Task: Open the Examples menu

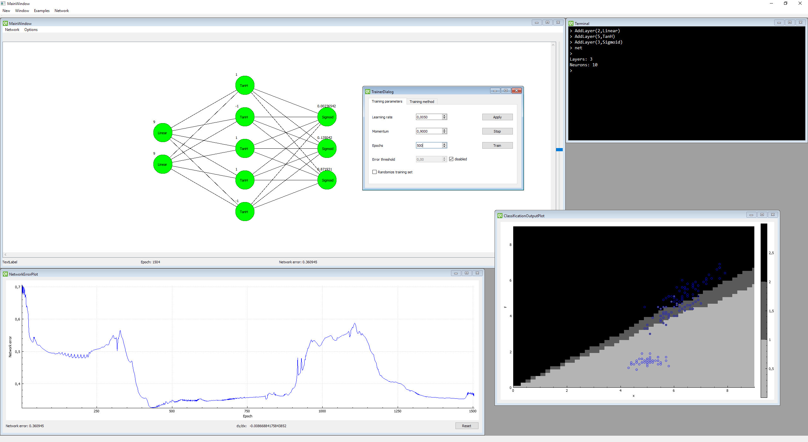Action: pyautogui.click(x=42, y=11)
